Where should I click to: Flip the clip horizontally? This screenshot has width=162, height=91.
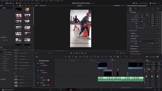(x=140, y=28)
